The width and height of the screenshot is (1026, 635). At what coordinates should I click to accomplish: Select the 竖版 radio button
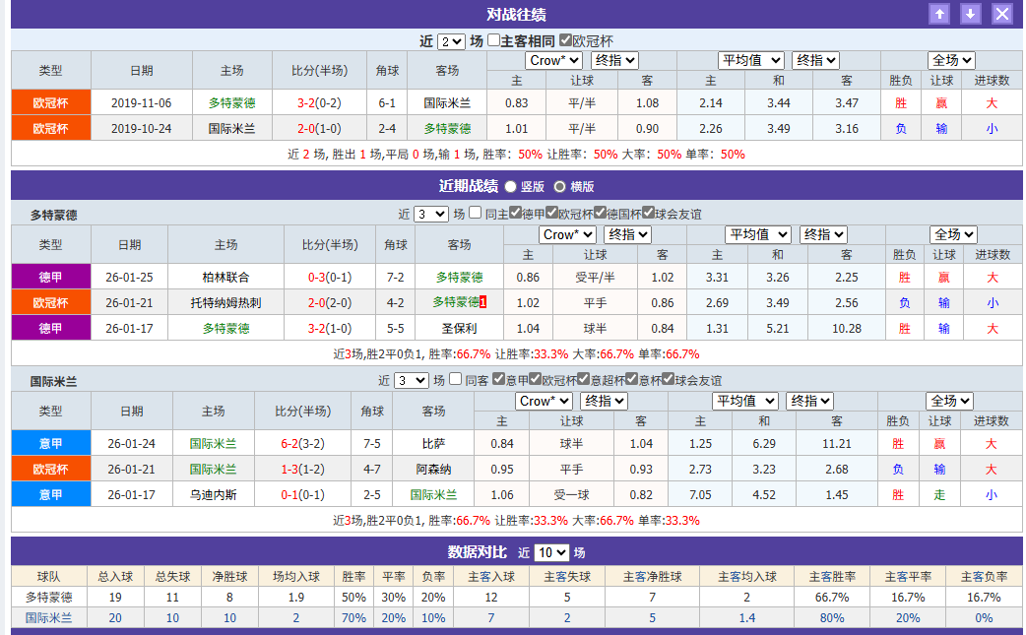[x=509, y=187]
